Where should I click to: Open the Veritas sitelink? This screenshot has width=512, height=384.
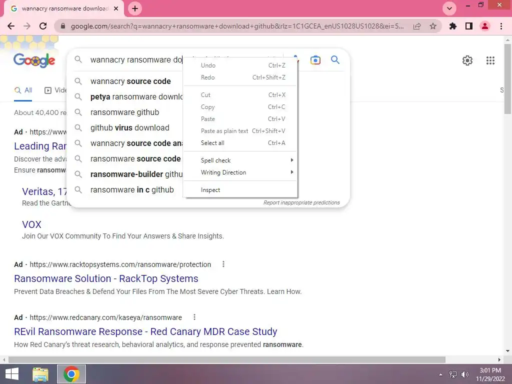pyautogui.click(x=44, y=191)
